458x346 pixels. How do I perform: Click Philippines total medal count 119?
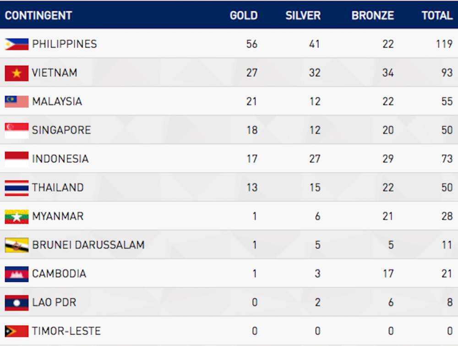pyautogui.click(x=444, y=44)
